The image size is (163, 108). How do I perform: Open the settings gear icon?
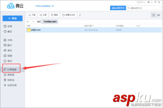pyautogui.click(x=149, y=2)
